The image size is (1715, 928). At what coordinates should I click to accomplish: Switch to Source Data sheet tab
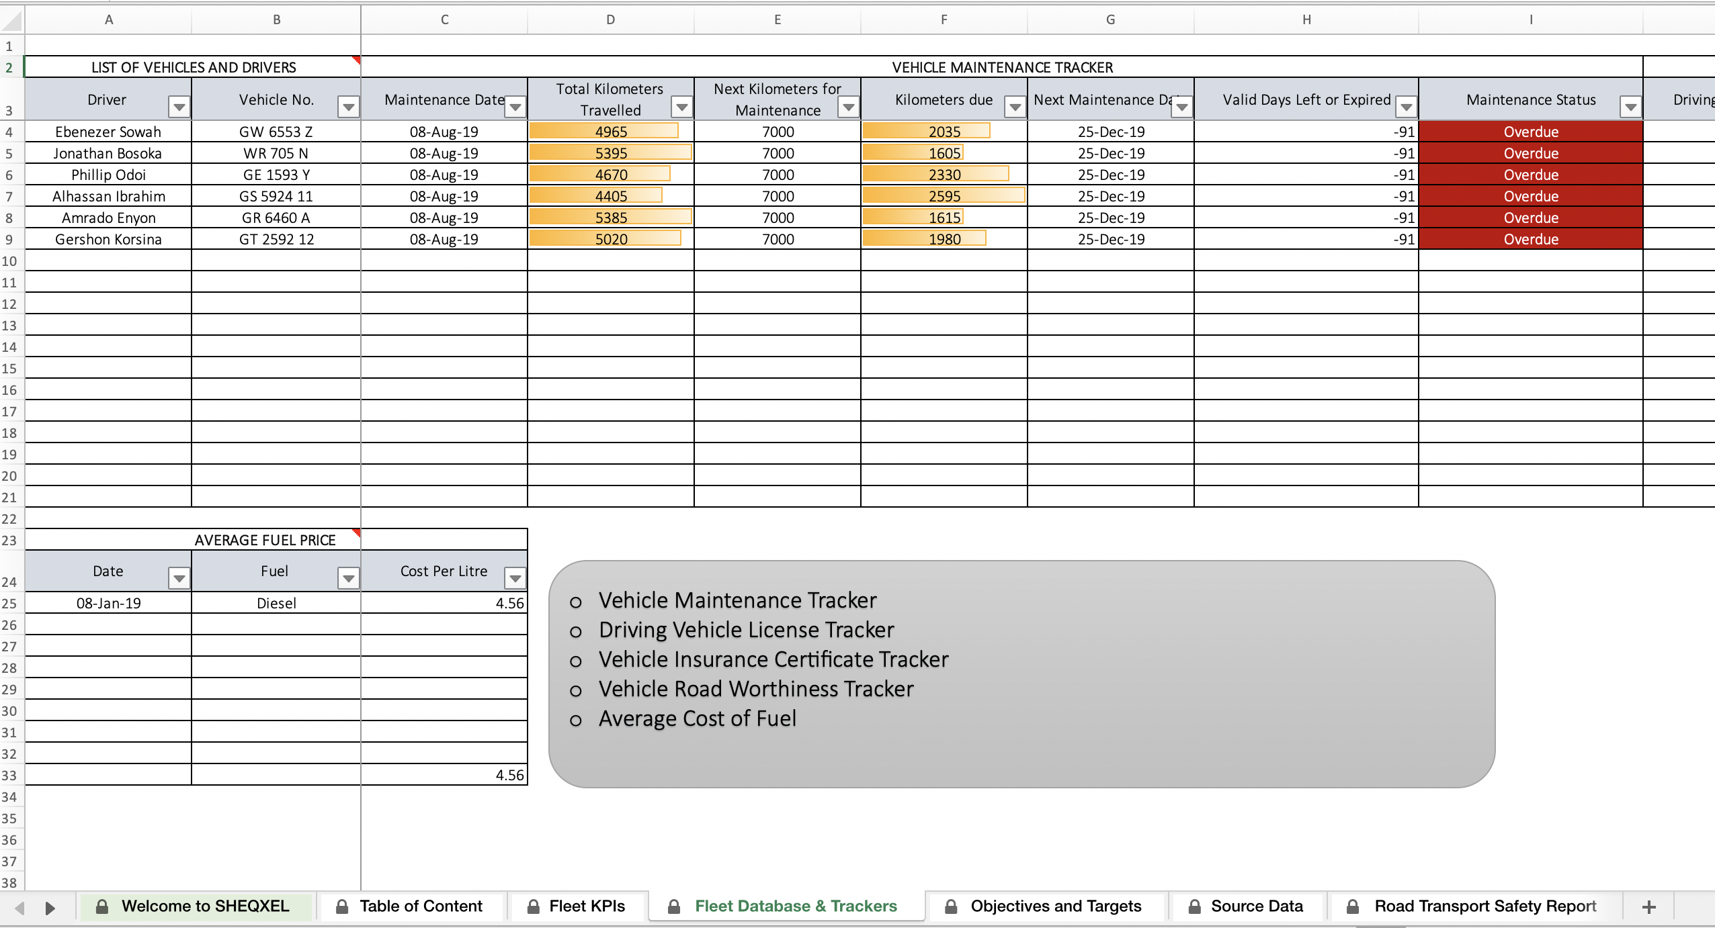click(x=1247, y=907)
